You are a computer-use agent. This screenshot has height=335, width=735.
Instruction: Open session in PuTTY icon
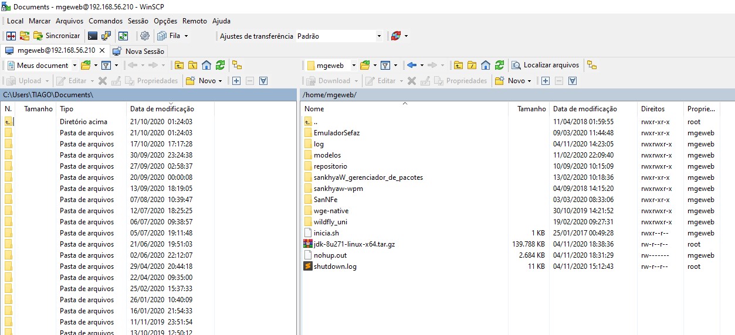pyautogui.click(x=106, y=36)
